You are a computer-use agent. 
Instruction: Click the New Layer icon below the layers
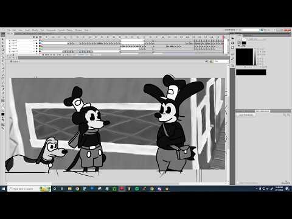[8, 55]
